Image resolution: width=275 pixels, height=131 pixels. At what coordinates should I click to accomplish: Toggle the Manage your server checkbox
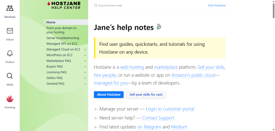click(95, 109)
